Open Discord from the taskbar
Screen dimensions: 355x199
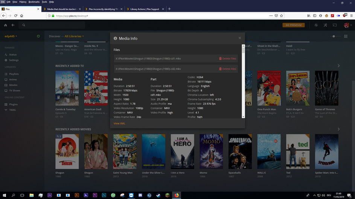click(x=140, y=195)
